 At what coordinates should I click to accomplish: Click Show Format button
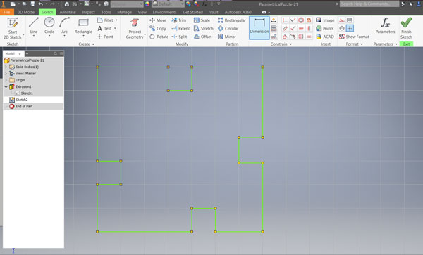(354, 37)
